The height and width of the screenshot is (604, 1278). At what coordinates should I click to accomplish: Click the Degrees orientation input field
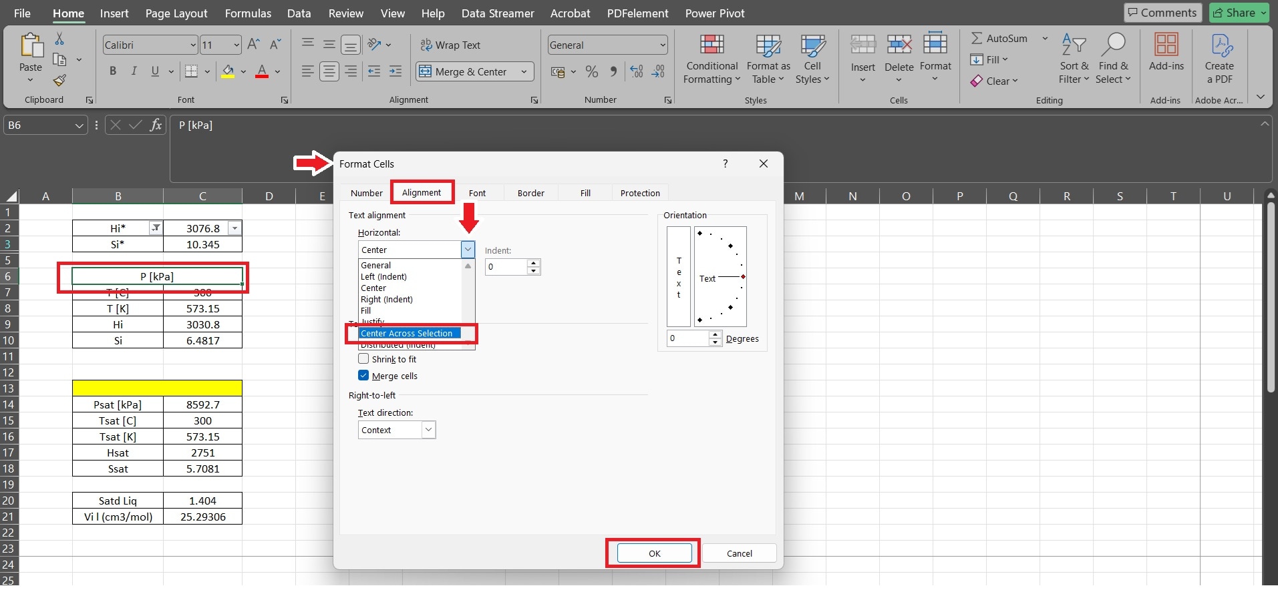688,338
